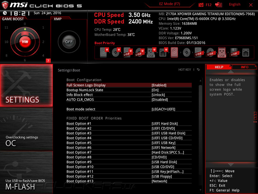The height and width of the screenshot is (194, 258).
Task: Change the language via English
Action: [x=234, y=4]
